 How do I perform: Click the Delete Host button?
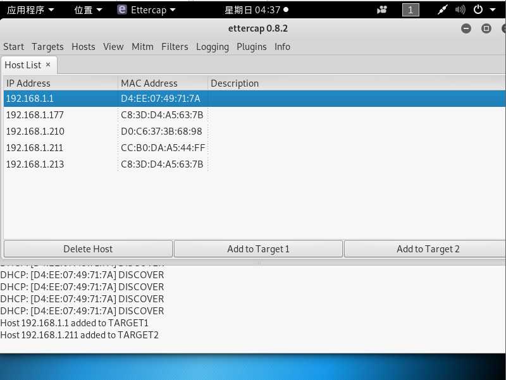pos(88,248)
